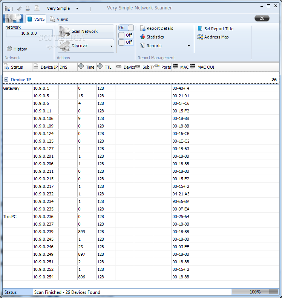Image resolution: width=282 pixels, height=298 pixels.
Task: Click MAC cell 04-21-A3
Action: [x=181, y=194]
